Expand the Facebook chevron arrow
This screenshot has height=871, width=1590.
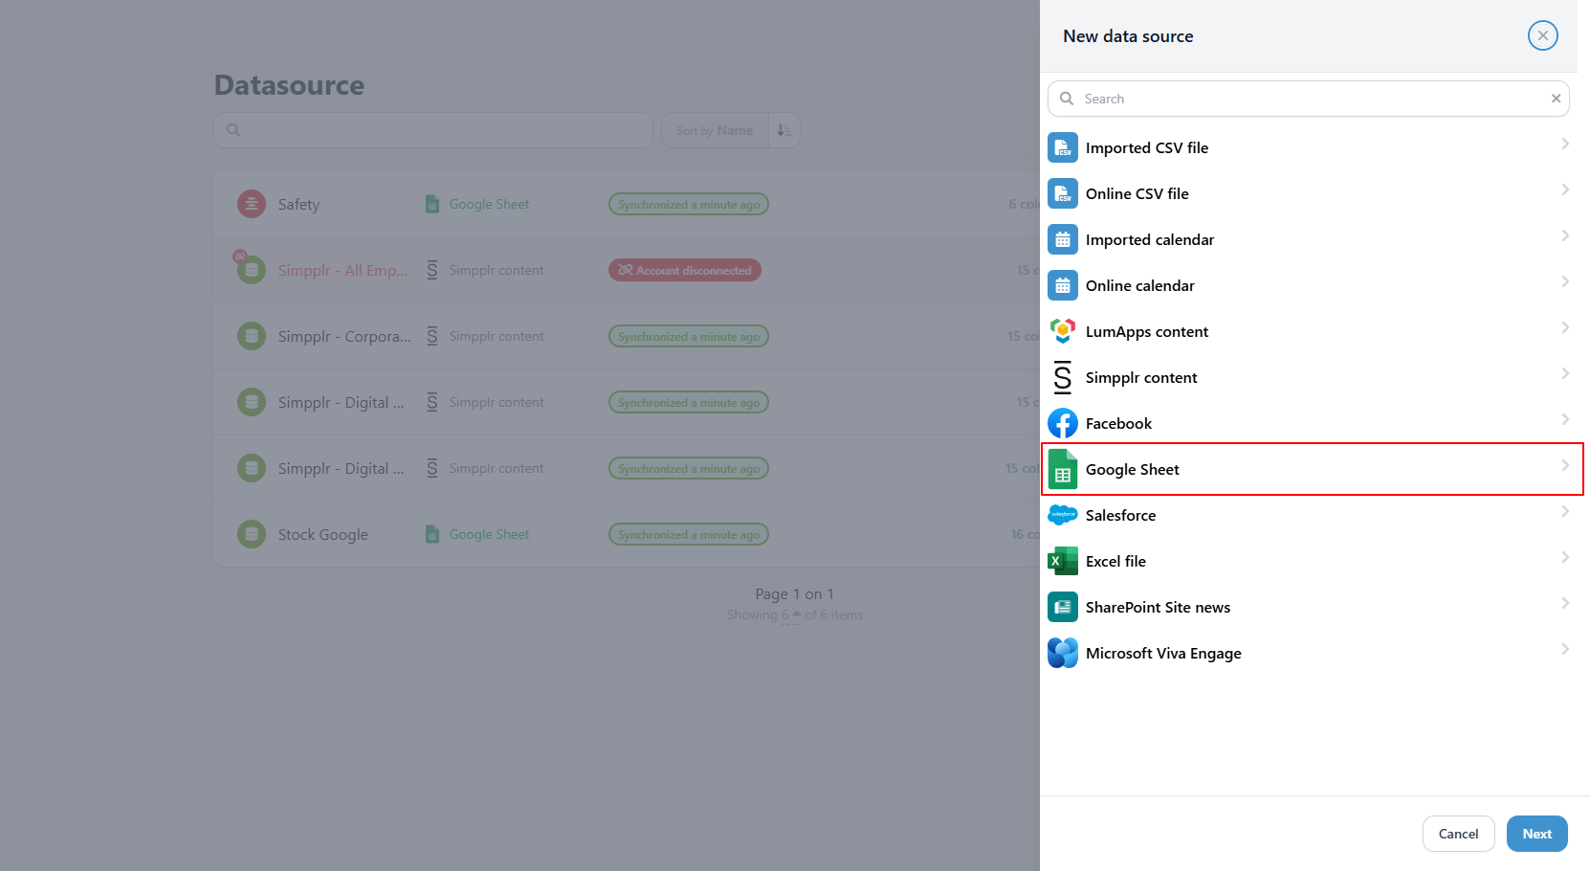[x=1565, y=419]
